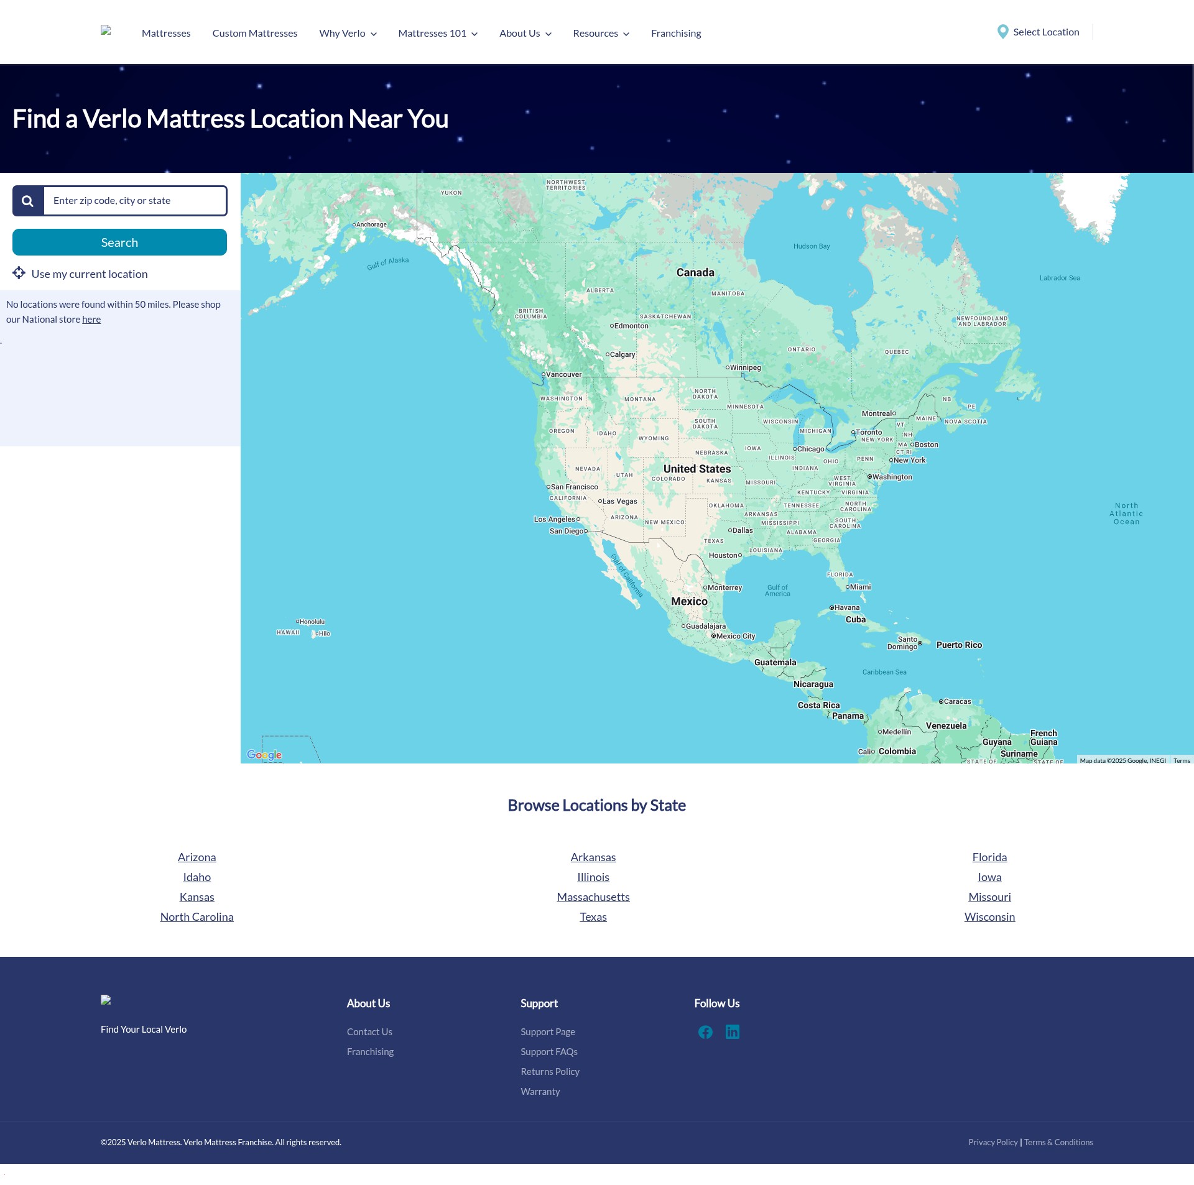Expand the Mattresses 101 dropdown arrow

pos(474,34)
